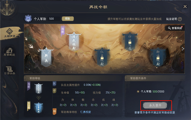This screenshot has height=120, width=191.
Task: Select the 新兵 rank banner
Action: coord(46,57)
